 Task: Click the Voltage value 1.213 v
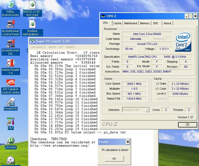click(164, 49)
